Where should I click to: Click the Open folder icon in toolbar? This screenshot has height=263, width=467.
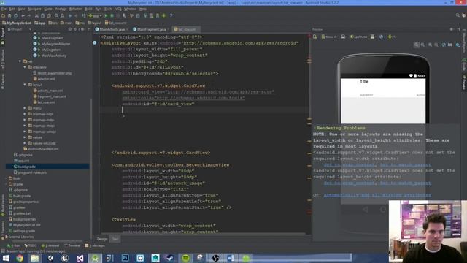[3, 15]
